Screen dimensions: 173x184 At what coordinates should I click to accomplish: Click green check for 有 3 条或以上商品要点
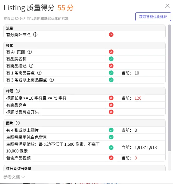coord(111,80)
